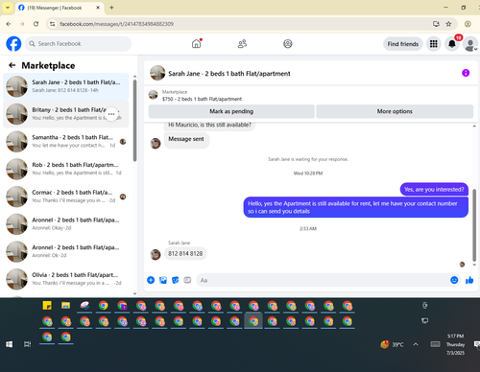This screenshot has height=372, width=480.
Task: Open Aronnel Okay conversation
Action: click(x=66, y=223)
